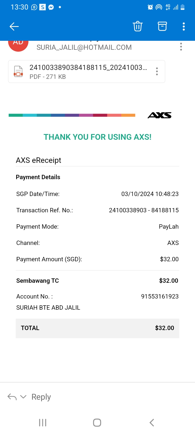This screenshot has height=435, width=195.
Task: Tap the AD sender avatar
Action: pyautogui.click(x=18, y=44)
